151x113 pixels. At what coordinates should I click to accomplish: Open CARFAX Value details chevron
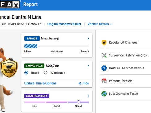pyautogui.click(x=88, y=66)
